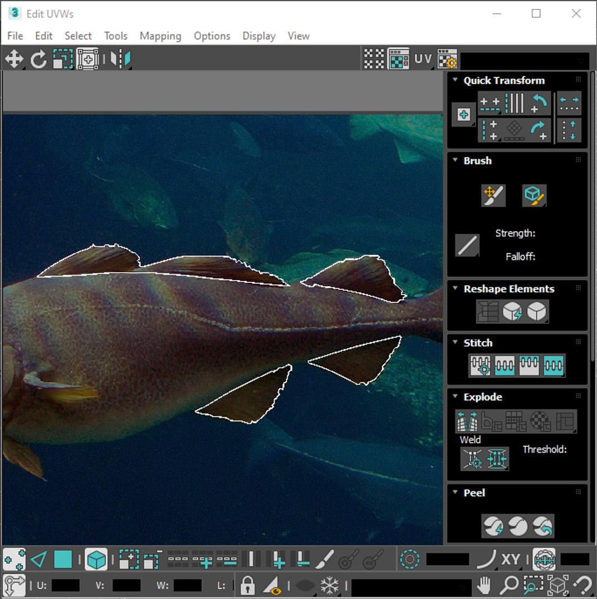The image size is (597, 599).
Task: Collapse the Explode rollout
Action: [x=455, y=396]
